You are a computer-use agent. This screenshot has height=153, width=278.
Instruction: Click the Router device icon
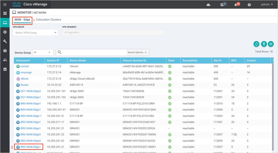(18, 85)
